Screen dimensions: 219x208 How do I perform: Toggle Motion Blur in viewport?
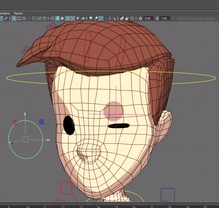point(96,19)
